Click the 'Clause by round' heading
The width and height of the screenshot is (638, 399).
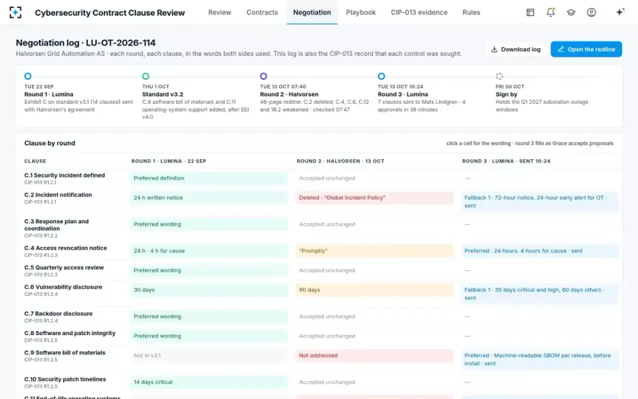pyautogui.click(x=49, y=143)
